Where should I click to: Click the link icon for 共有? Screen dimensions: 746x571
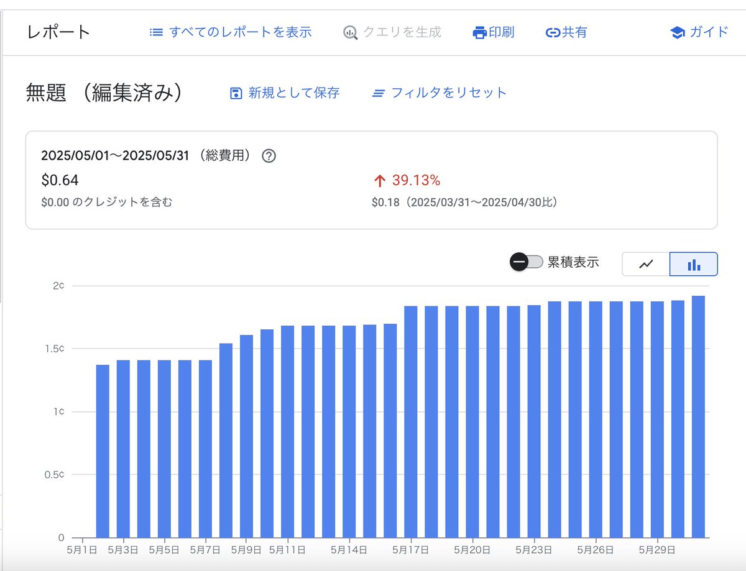[x=553, y=33]
